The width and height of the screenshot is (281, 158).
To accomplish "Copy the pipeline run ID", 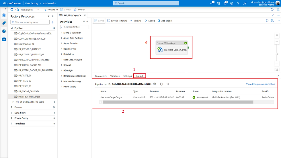I will tap(154, 84).
